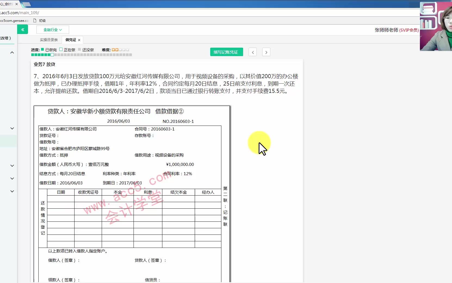Select the current square on the progress bar

(x=52, y=54)
